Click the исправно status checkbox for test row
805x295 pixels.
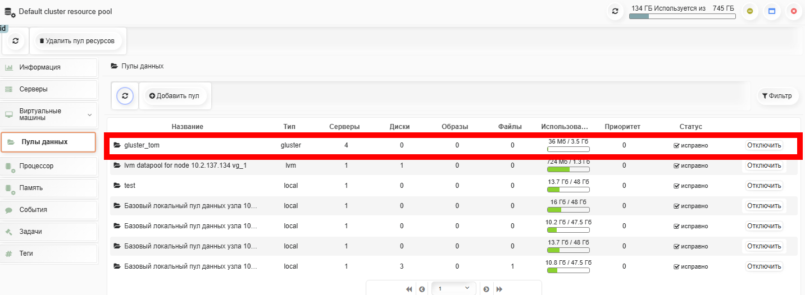(677, 186)
